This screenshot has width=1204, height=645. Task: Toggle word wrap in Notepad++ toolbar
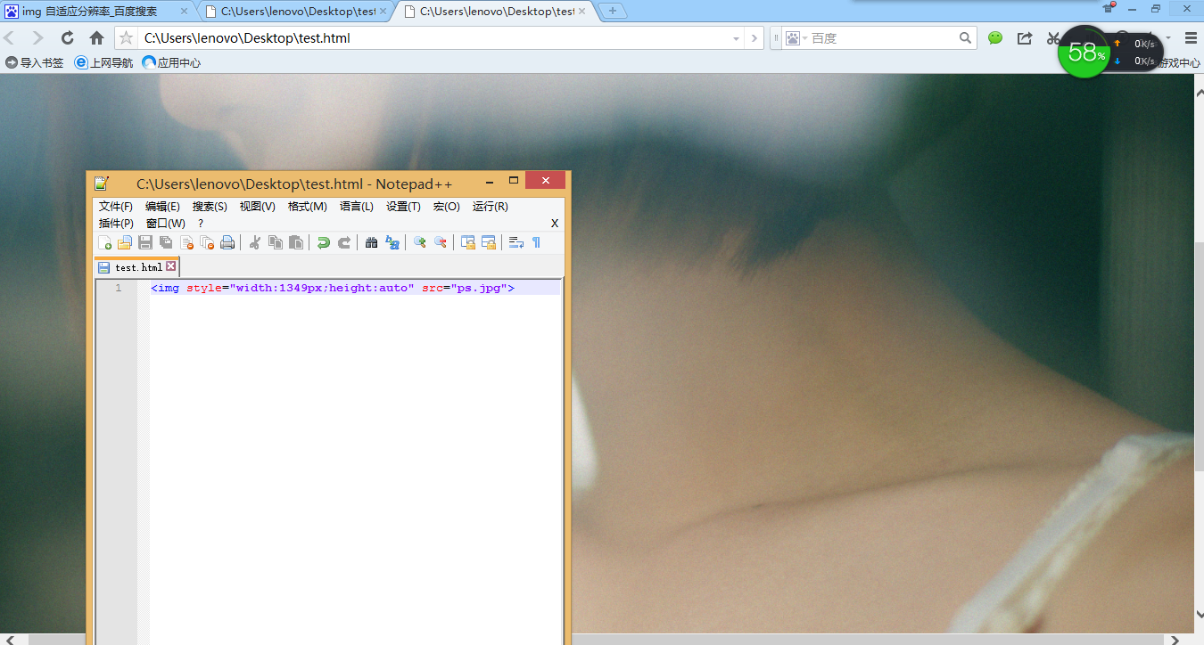pos(515,242)
